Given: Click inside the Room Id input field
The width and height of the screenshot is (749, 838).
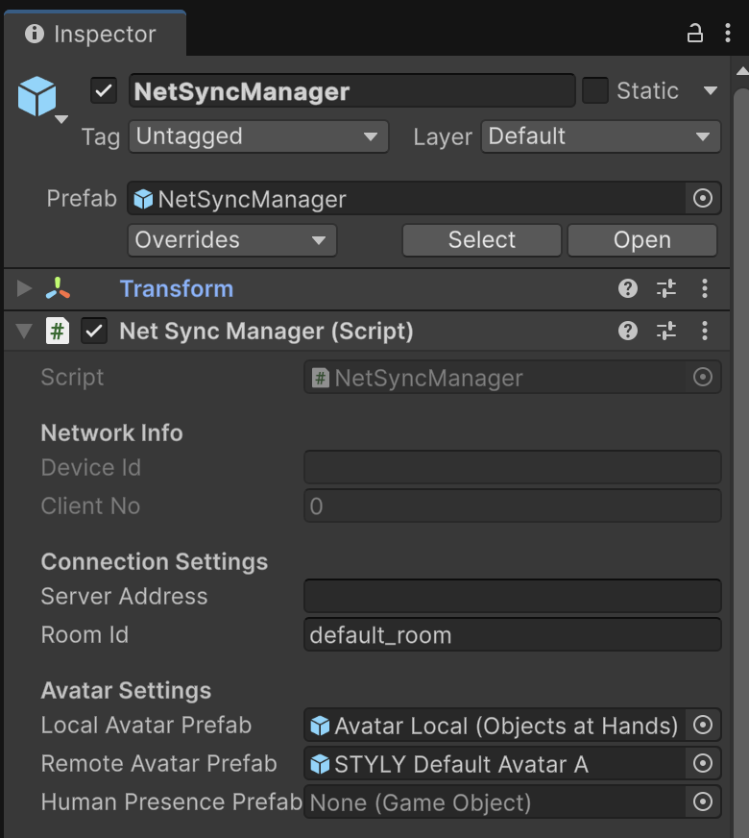Looking at the screenshot, I should pyautogui.click(x=512, y=634).
